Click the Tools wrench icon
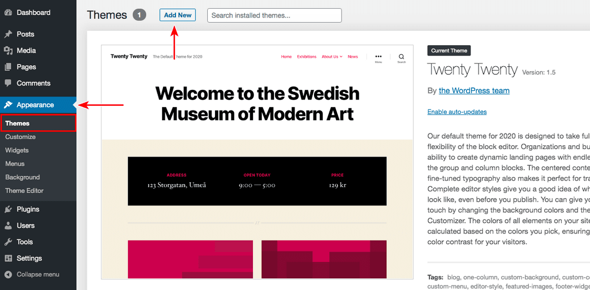The height and width of the screenshot is (290, 590). (8, 242)
